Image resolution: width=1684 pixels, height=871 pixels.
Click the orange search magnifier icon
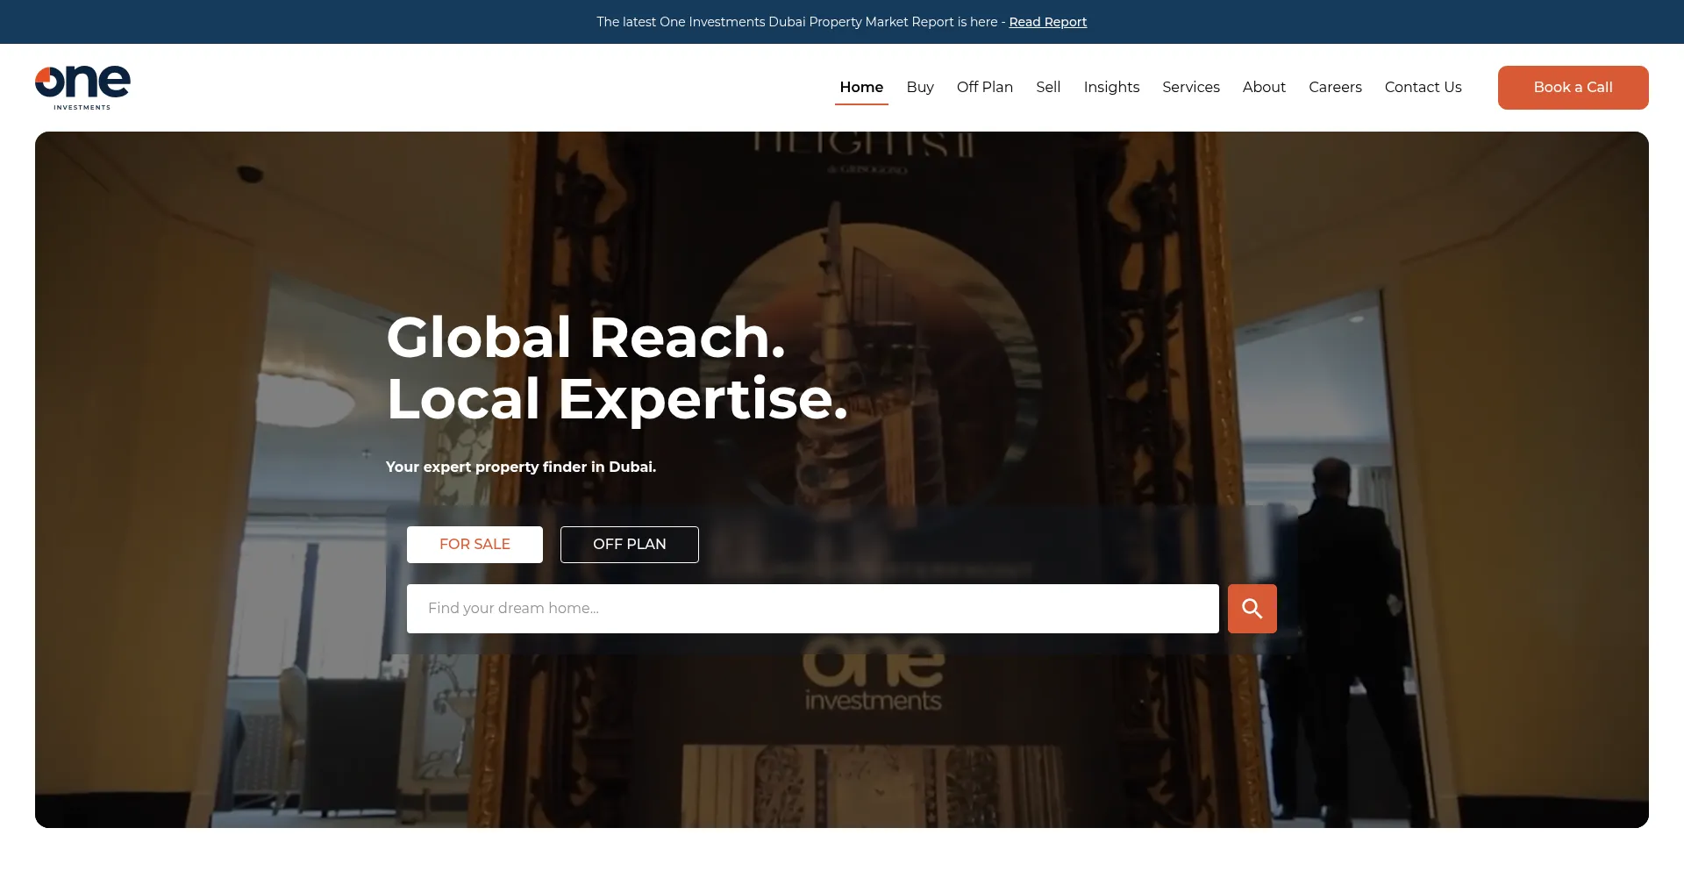click(x=1252, y=609)
